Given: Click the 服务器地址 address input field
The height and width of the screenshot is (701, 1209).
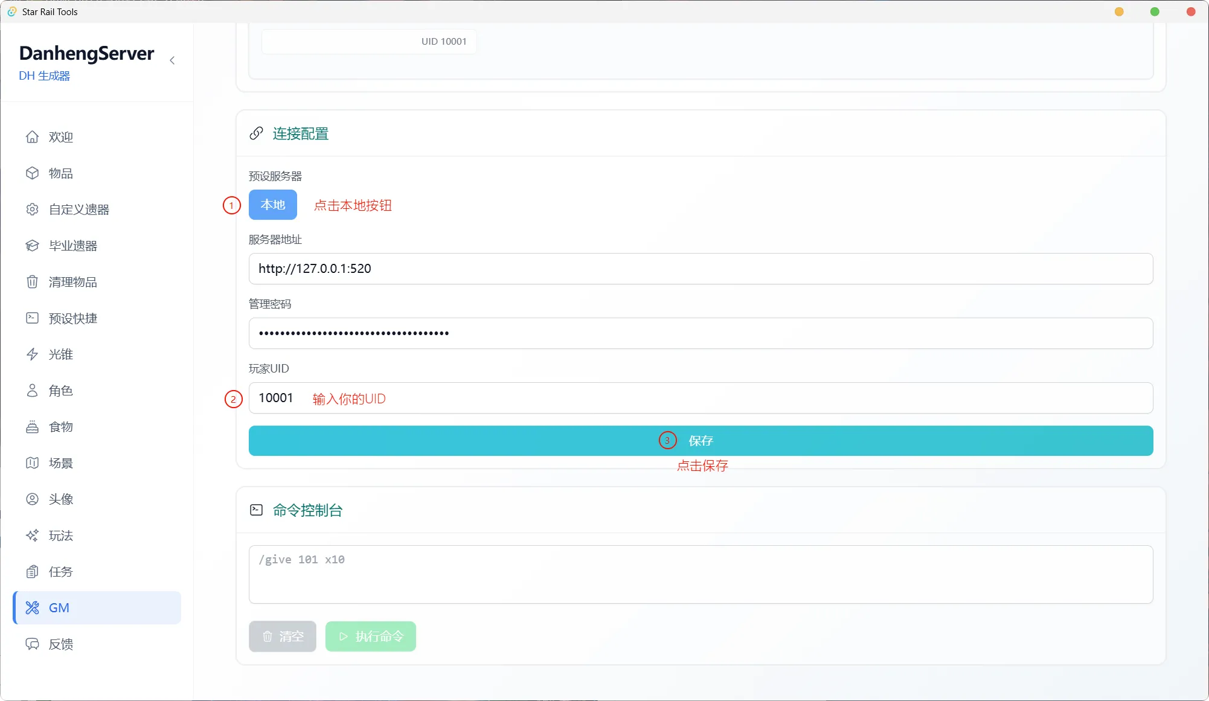Looking at the screenshot, I should (701, 269).
